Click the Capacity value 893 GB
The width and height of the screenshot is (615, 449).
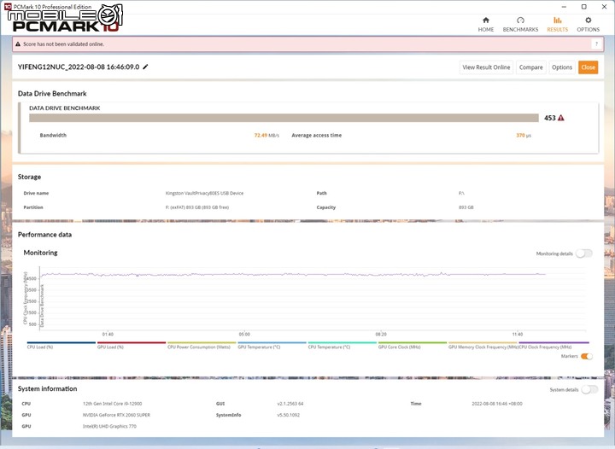point(466,207)
